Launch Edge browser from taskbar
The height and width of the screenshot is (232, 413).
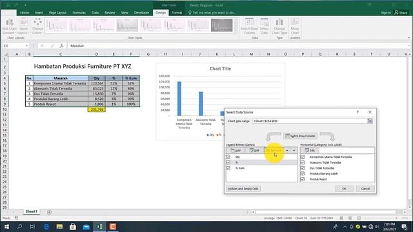tap(46, 226)
